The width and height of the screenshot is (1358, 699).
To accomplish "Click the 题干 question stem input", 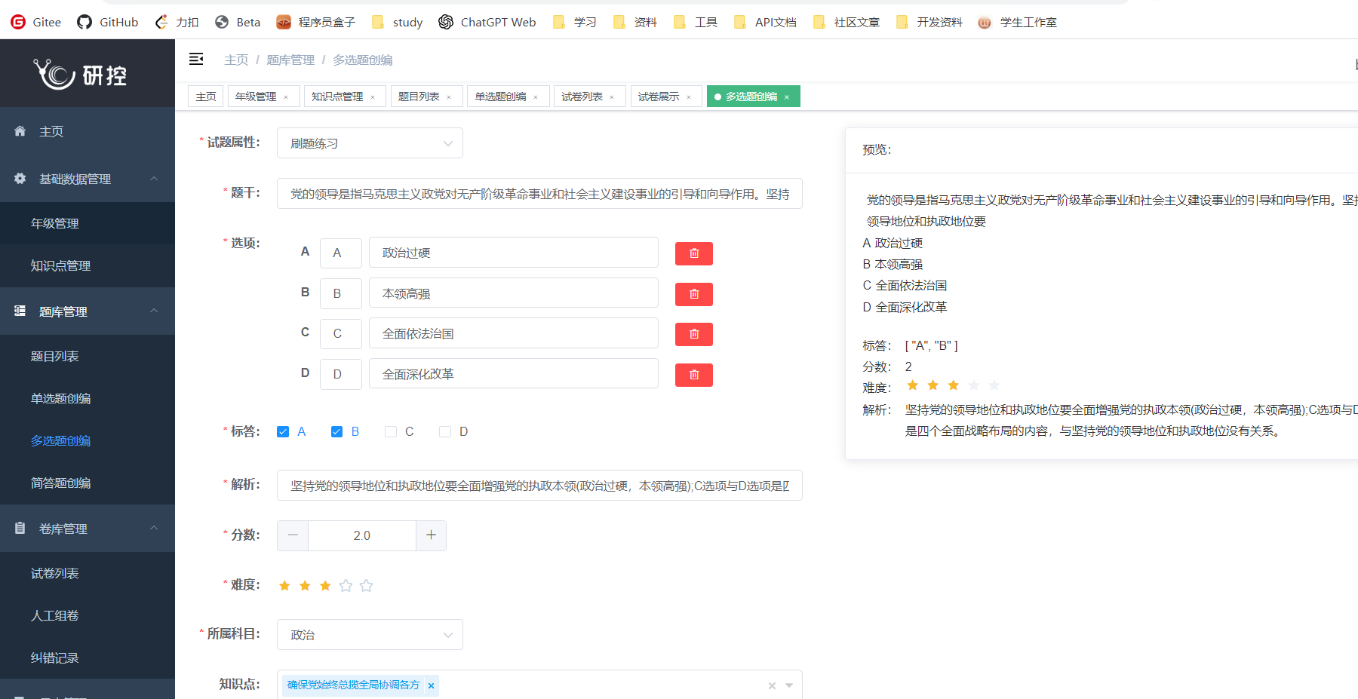I will (x=539, y=194).
